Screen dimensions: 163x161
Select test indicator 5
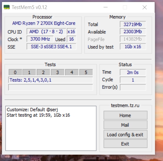86,72
